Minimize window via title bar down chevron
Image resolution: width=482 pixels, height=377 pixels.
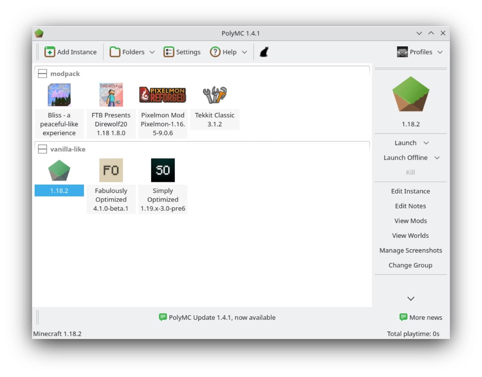[419, 33]
